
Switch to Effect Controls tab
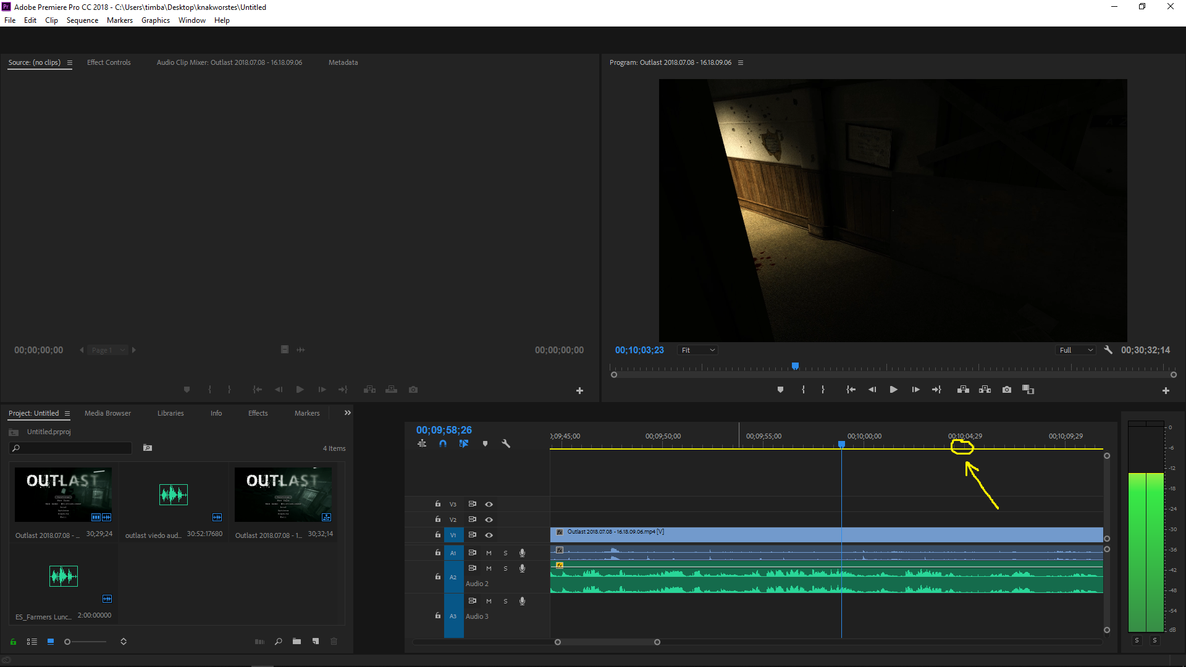(x=109, y=62)
